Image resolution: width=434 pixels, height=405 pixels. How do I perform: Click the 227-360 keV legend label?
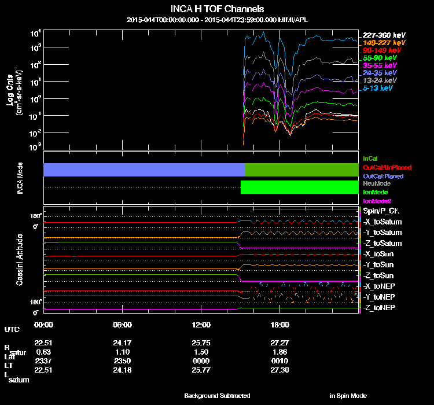pyautogui.click(x=384, y=35)
